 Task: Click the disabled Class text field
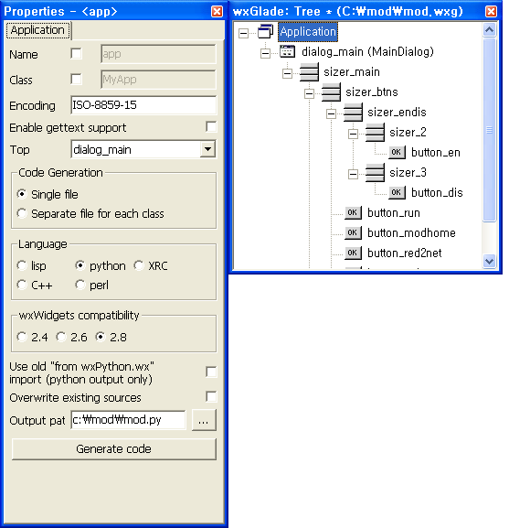tap(158, 80)
